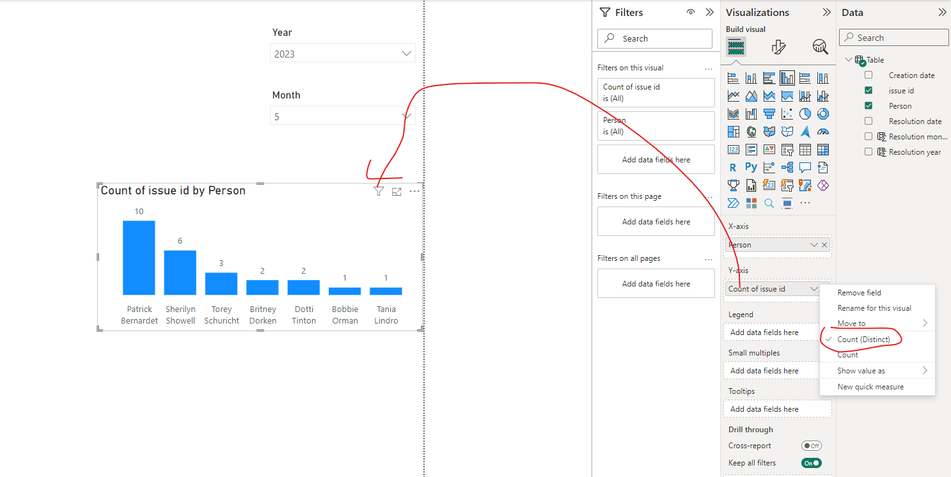Select the line chart visual
Viewport: 951px width, 477px height.
pos(734,96)
